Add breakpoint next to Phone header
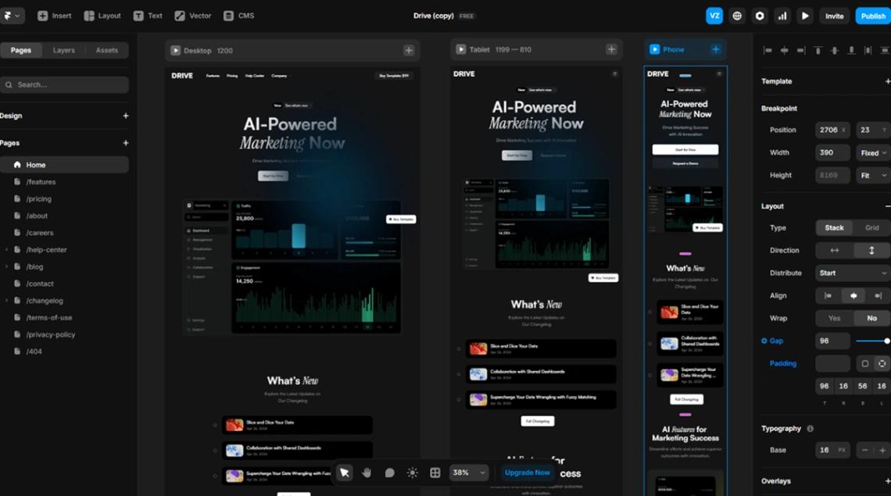The image size is (891, 496). [x=715, y=49]
